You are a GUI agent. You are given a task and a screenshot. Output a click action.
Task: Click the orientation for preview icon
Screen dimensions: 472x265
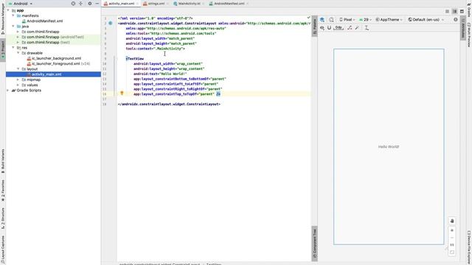tap(331, 20)
